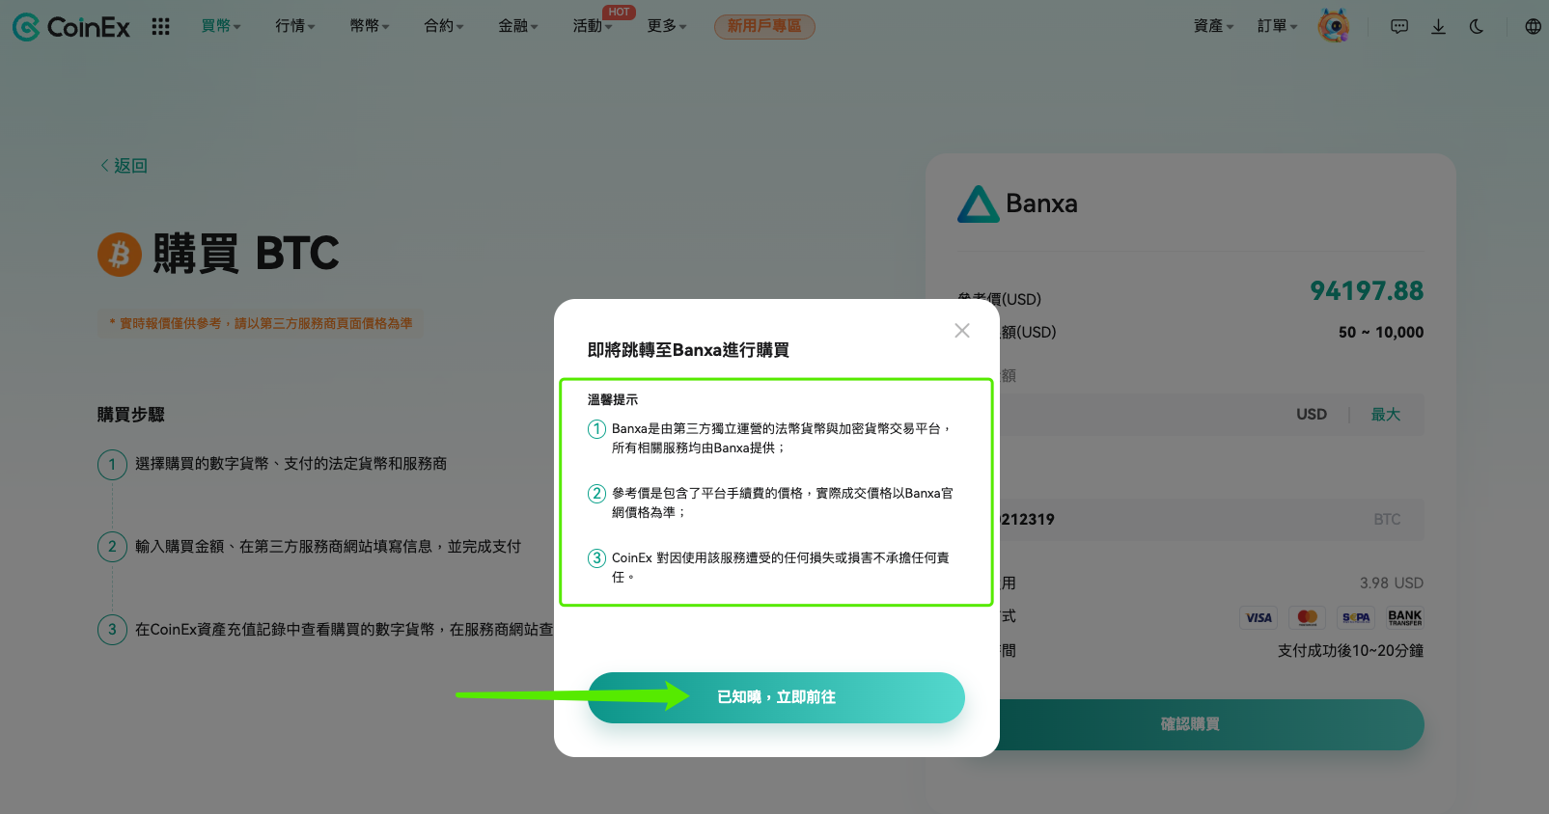
Task: Click step 2 輸入購買金額 text
Action: (x=328, y=547)
